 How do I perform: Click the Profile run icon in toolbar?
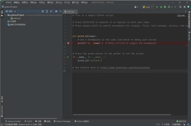[169, 7]
